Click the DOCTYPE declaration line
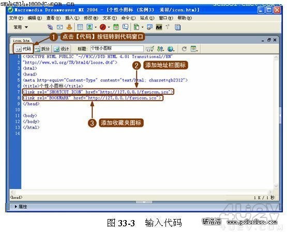Image resolution: width=287 pixels, height=232 pixels. click(x=98, y=56)
